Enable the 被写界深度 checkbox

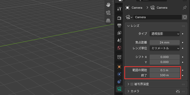(x=132, y=84)
